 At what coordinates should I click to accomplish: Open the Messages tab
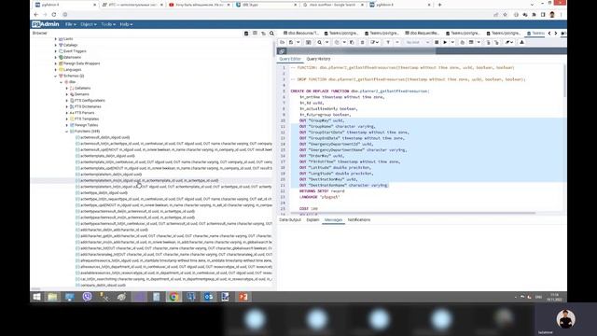coord(333,220)
